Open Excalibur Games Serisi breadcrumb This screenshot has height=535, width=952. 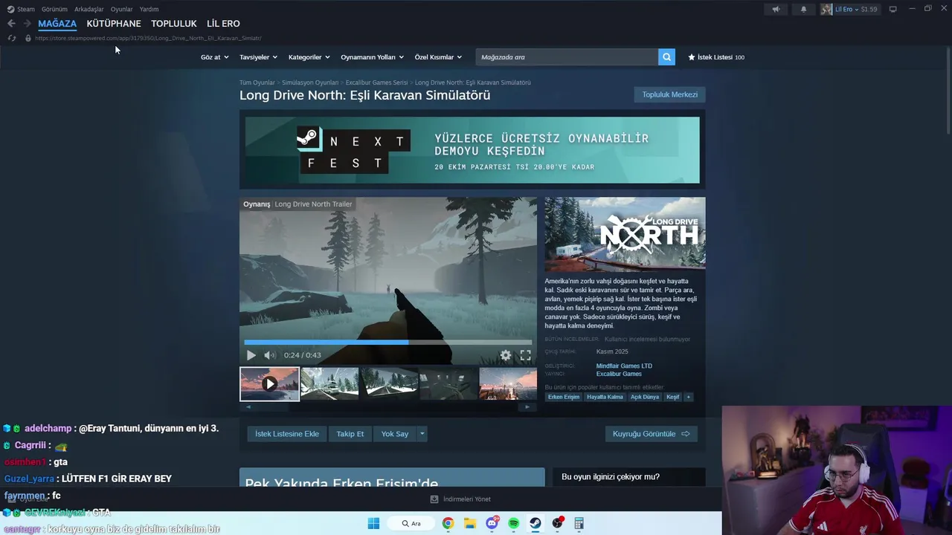coord(377,82)
